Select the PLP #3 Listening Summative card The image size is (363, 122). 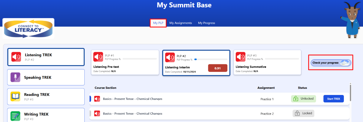coord(267,62)
